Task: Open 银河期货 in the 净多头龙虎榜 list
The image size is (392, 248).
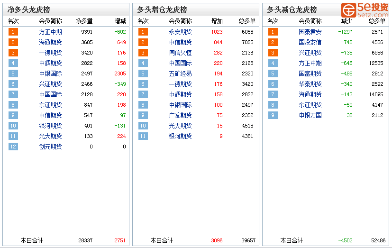Action: [51, 126]
